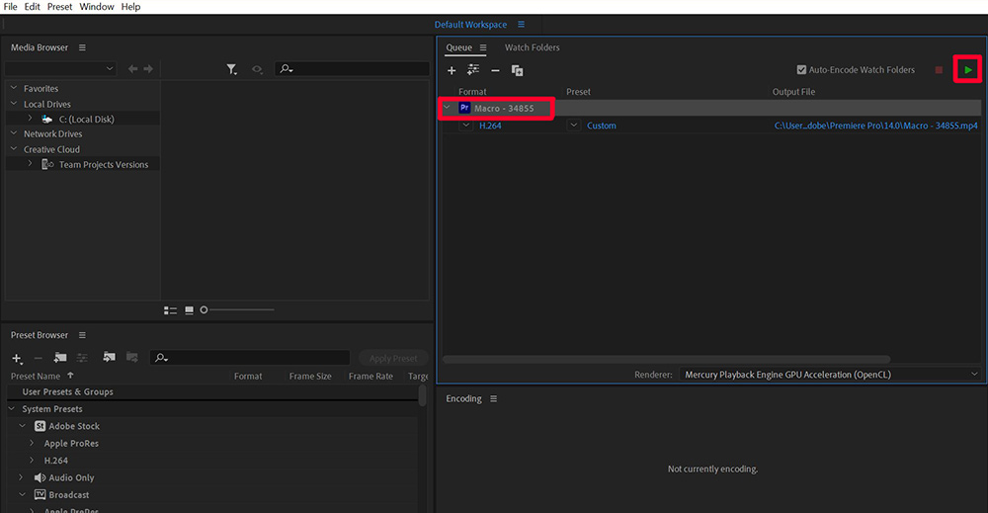Go back in Media Browser navigation

132,68
